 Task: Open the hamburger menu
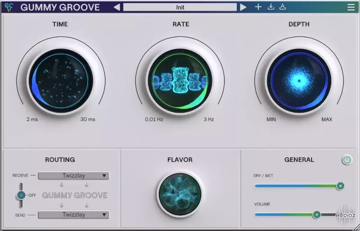[x=351, y=7]
